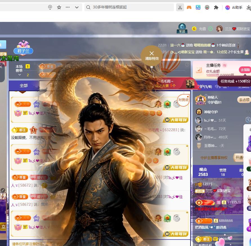Click the green check circle icon
The image size is (251, 246).
(210, 29)
